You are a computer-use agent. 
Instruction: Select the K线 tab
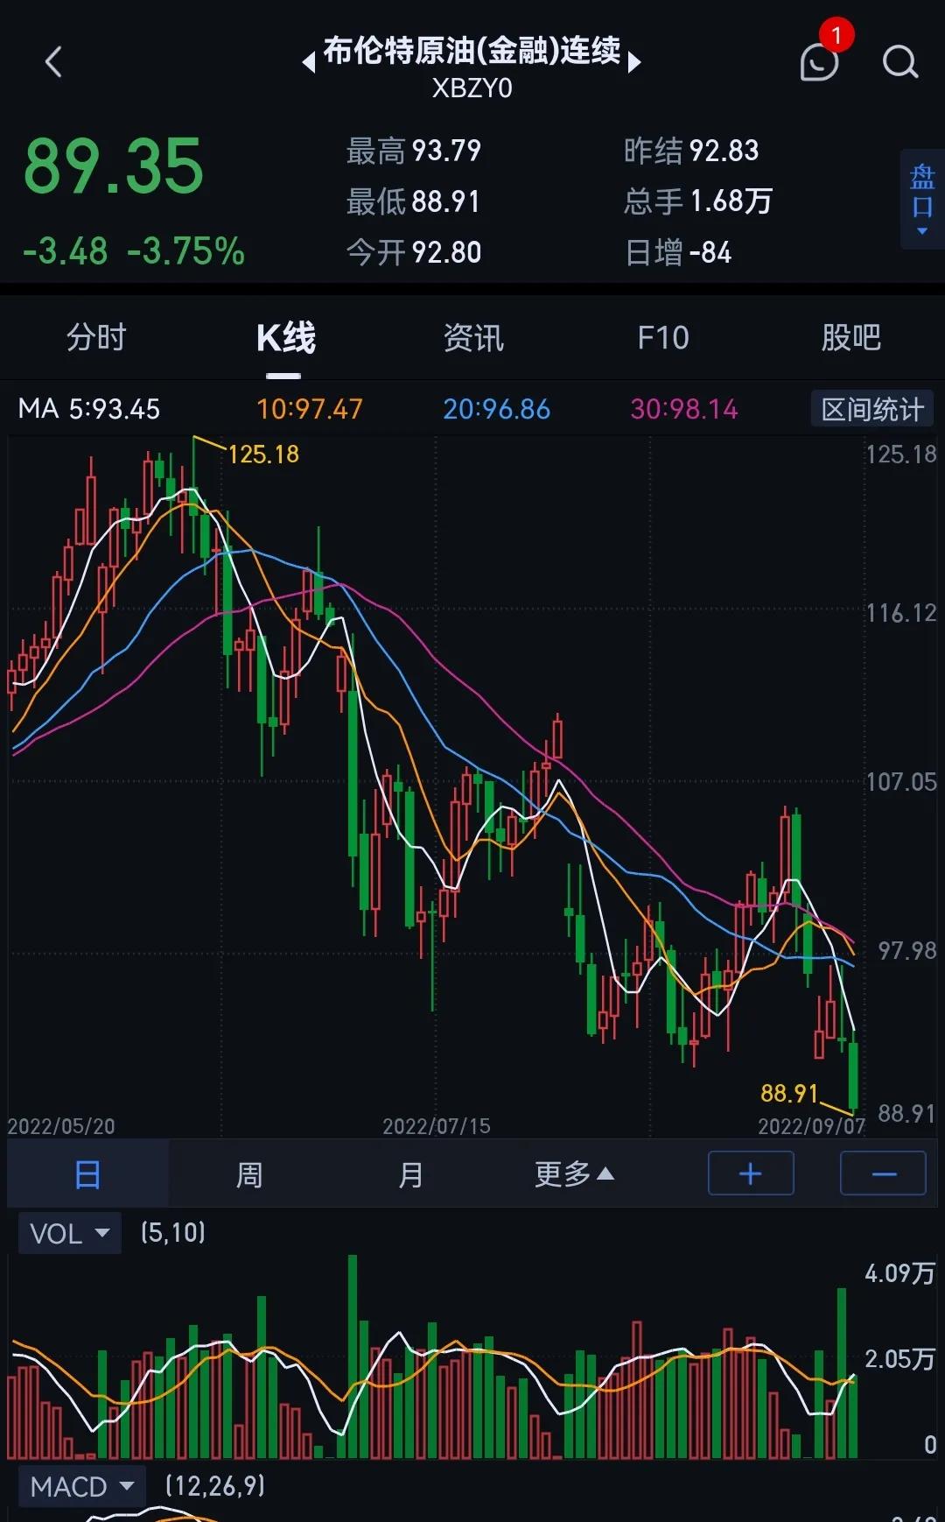click(285, 338)
